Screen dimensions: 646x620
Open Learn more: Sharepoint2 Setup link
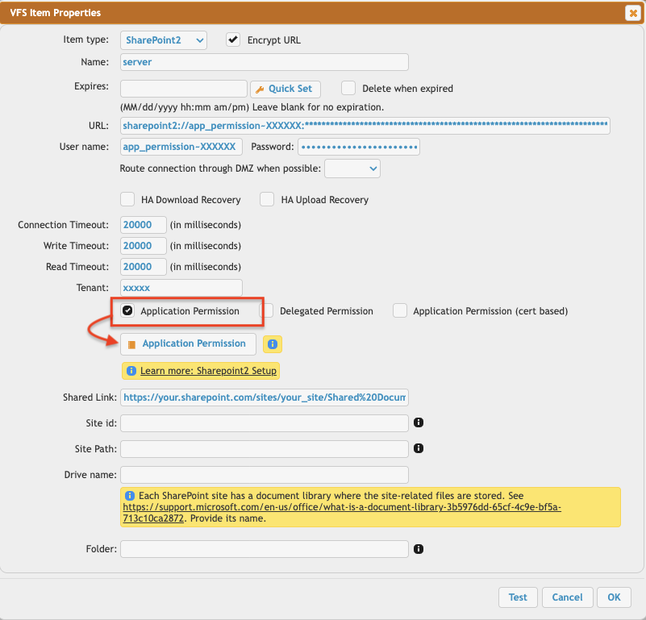click(x=208, y=371)
